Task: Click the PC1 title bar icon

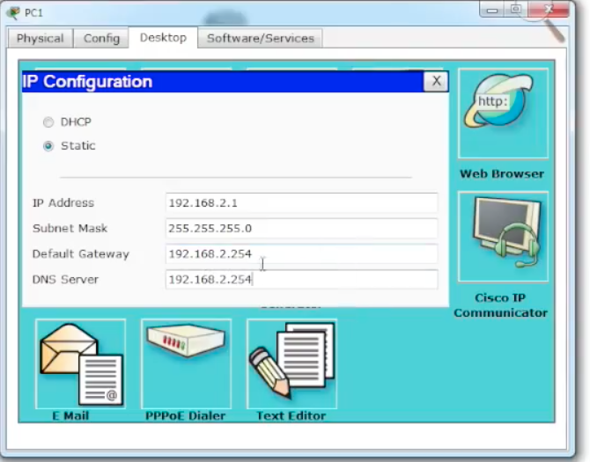Action: (x=12, y=12)
